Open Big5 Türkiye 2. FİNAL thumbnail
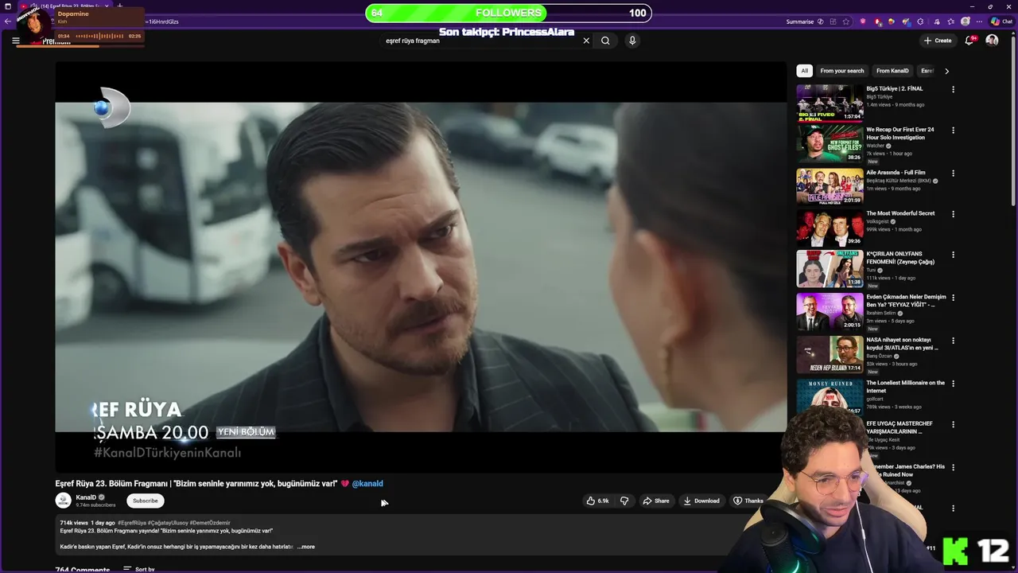The width and height of the screenshot is (1018, 573). point(830,103)
